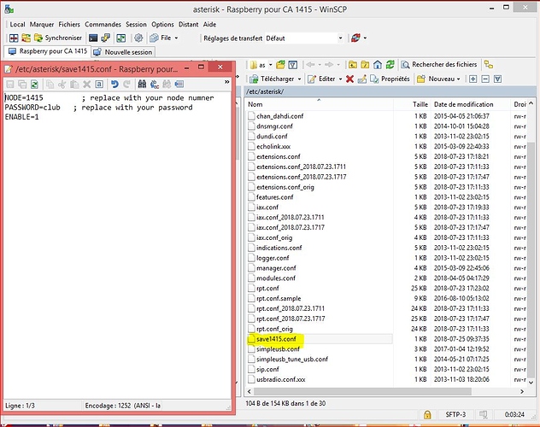
Task: Click the synchronize browsing folders icon
Action: pos(26,38)
